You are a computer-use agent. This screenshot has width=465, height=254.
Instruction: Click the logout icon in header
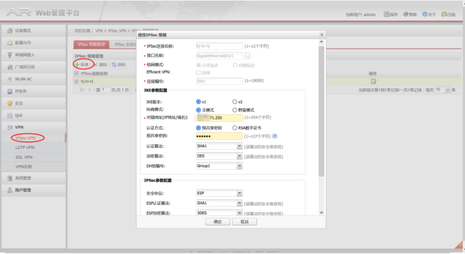tap(444, 14)
